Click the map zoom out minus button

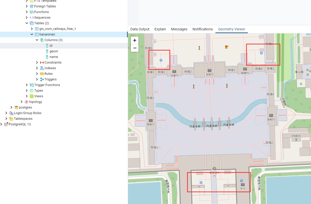(x=135, y=48)
